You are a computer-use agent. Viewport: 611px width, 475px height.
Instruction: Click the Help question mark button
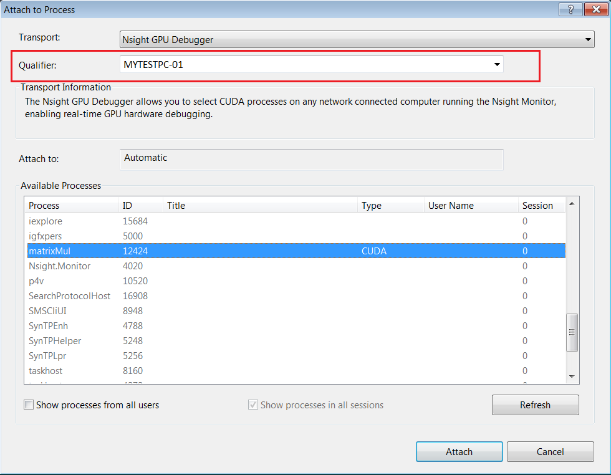(x=570, y=10)
